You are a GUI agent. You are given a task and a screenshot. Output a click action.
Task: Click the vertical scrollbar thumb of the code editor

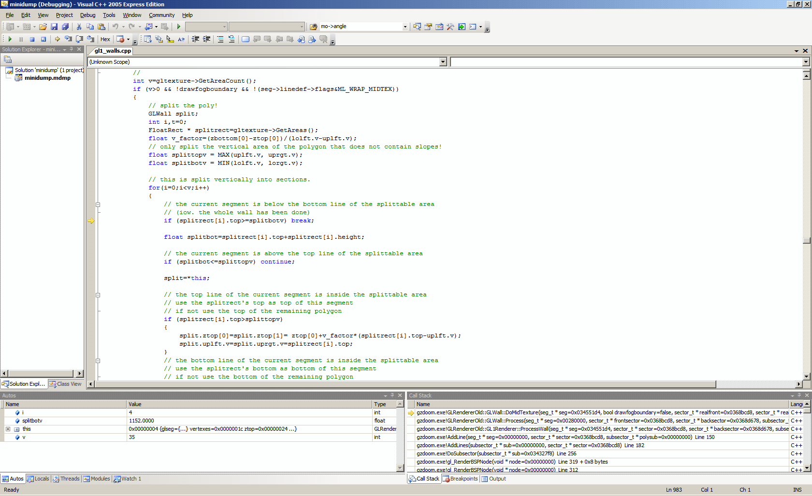tap(806, 240)
